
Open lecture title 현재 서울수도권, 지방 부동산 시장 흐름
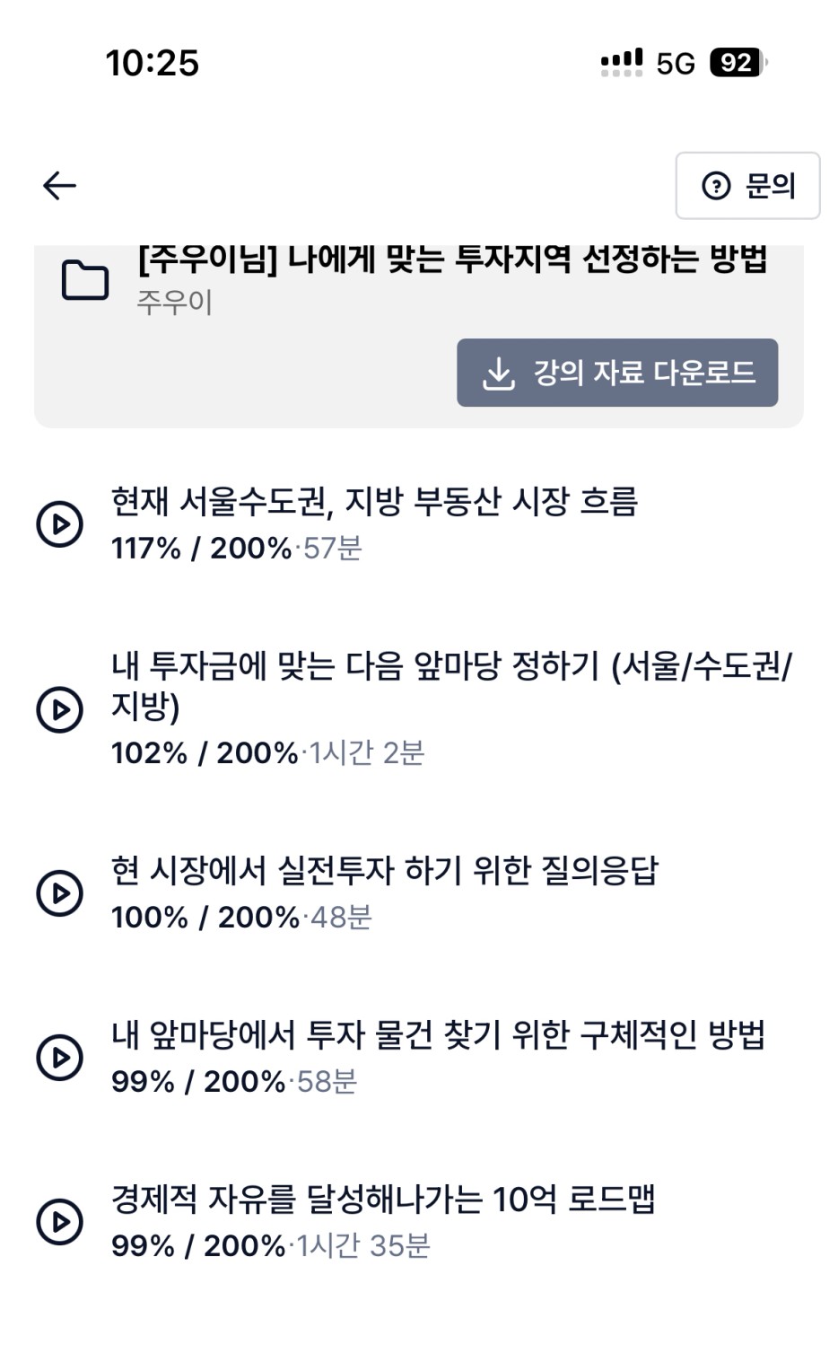click(x=374, y=501)
